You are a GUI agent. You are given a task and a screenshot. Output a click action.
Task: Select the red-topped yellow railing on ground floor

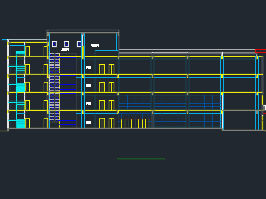135,123
